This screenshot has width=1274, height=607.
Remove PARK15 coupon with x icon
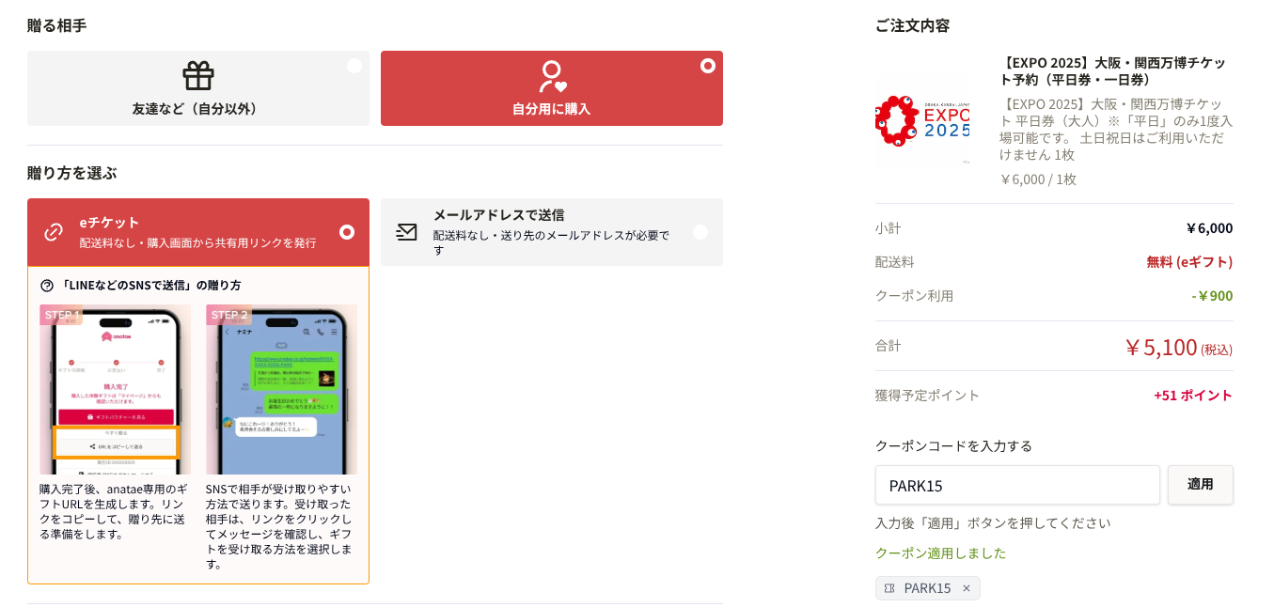click(x=966, y=588)
